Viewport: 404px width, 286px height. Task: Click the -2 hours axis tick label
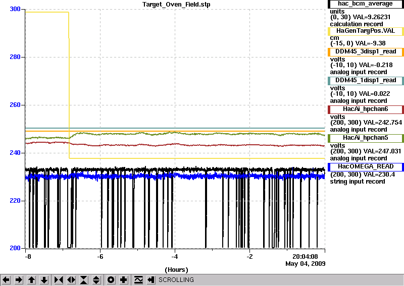point(249,257)
